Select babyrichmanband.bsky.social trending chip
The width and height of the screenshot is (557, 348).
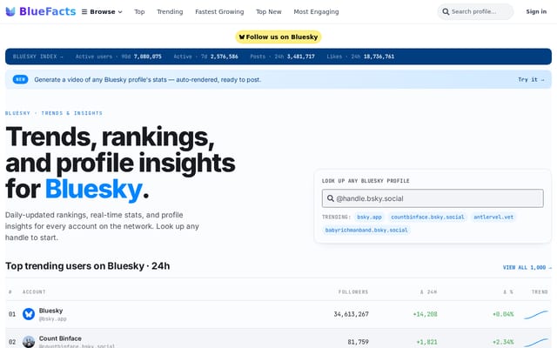coord(366,230)
